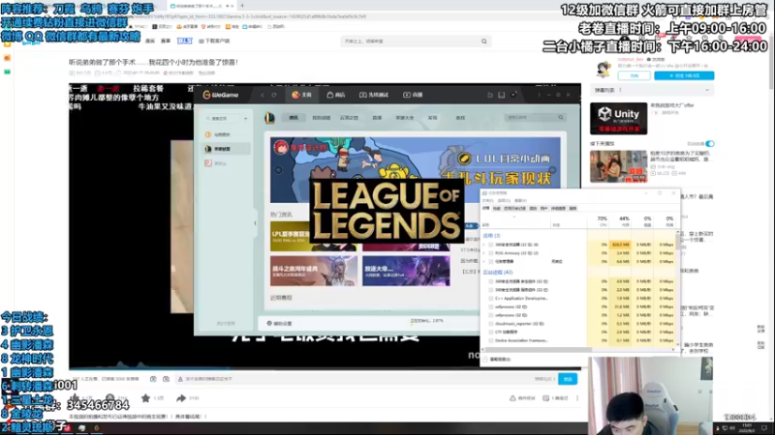Click blue follow (关注) button for uploader

[x=684, y=75]
